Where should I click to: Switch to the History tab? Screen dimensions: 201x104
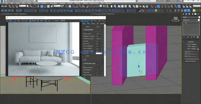coord(93,23)
